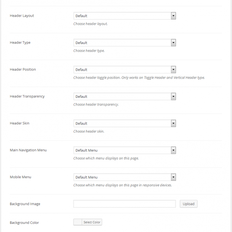The height and width of the screenshot is (232, 232).
Task: Click the arrow button on Header Type dropdown
Action: [173, 43]
